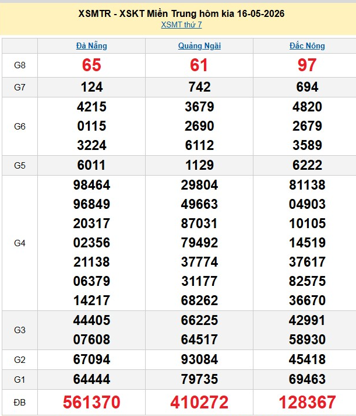Select G1 number 64444
The height and width of the screenshot is (416, 356).
tap(91, 379)
